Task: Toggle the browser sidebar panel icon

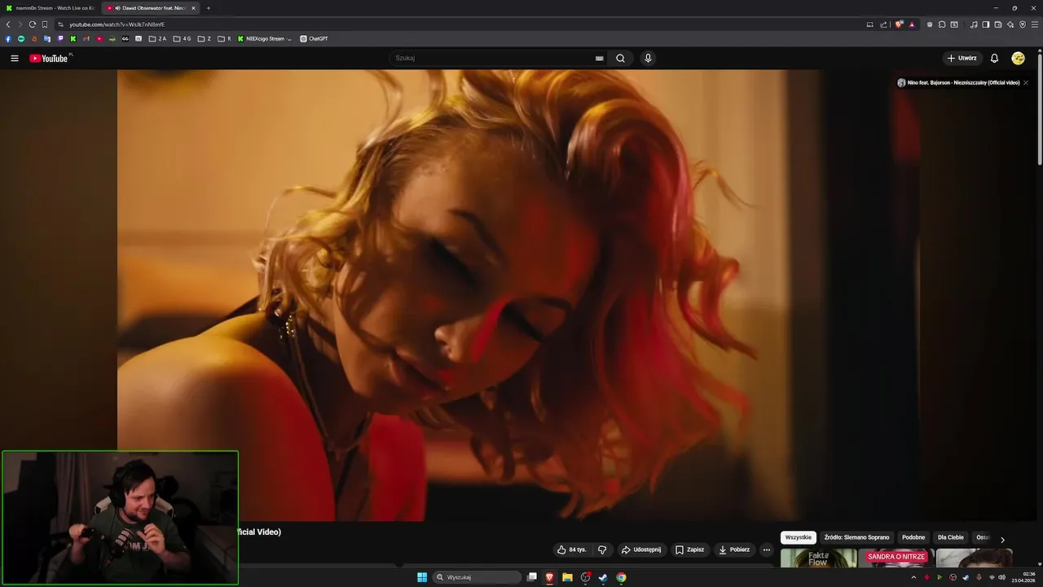Action: [x=986, y=24]
